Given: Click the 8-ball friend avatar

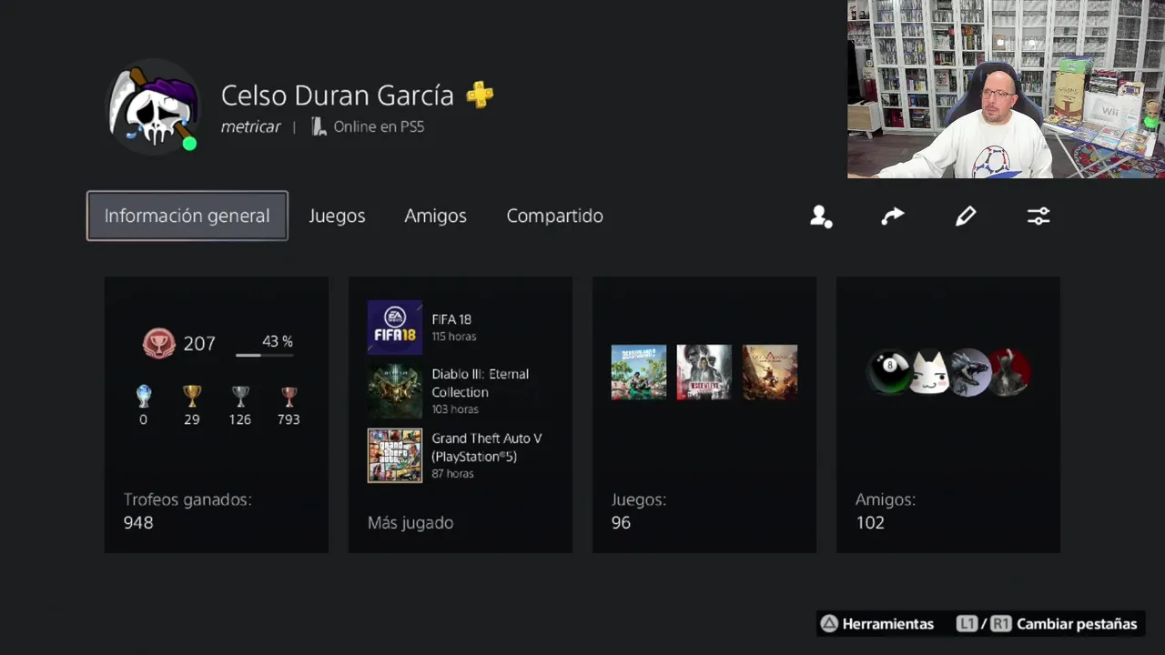Looking at the screenshot, I should (889, 372).
